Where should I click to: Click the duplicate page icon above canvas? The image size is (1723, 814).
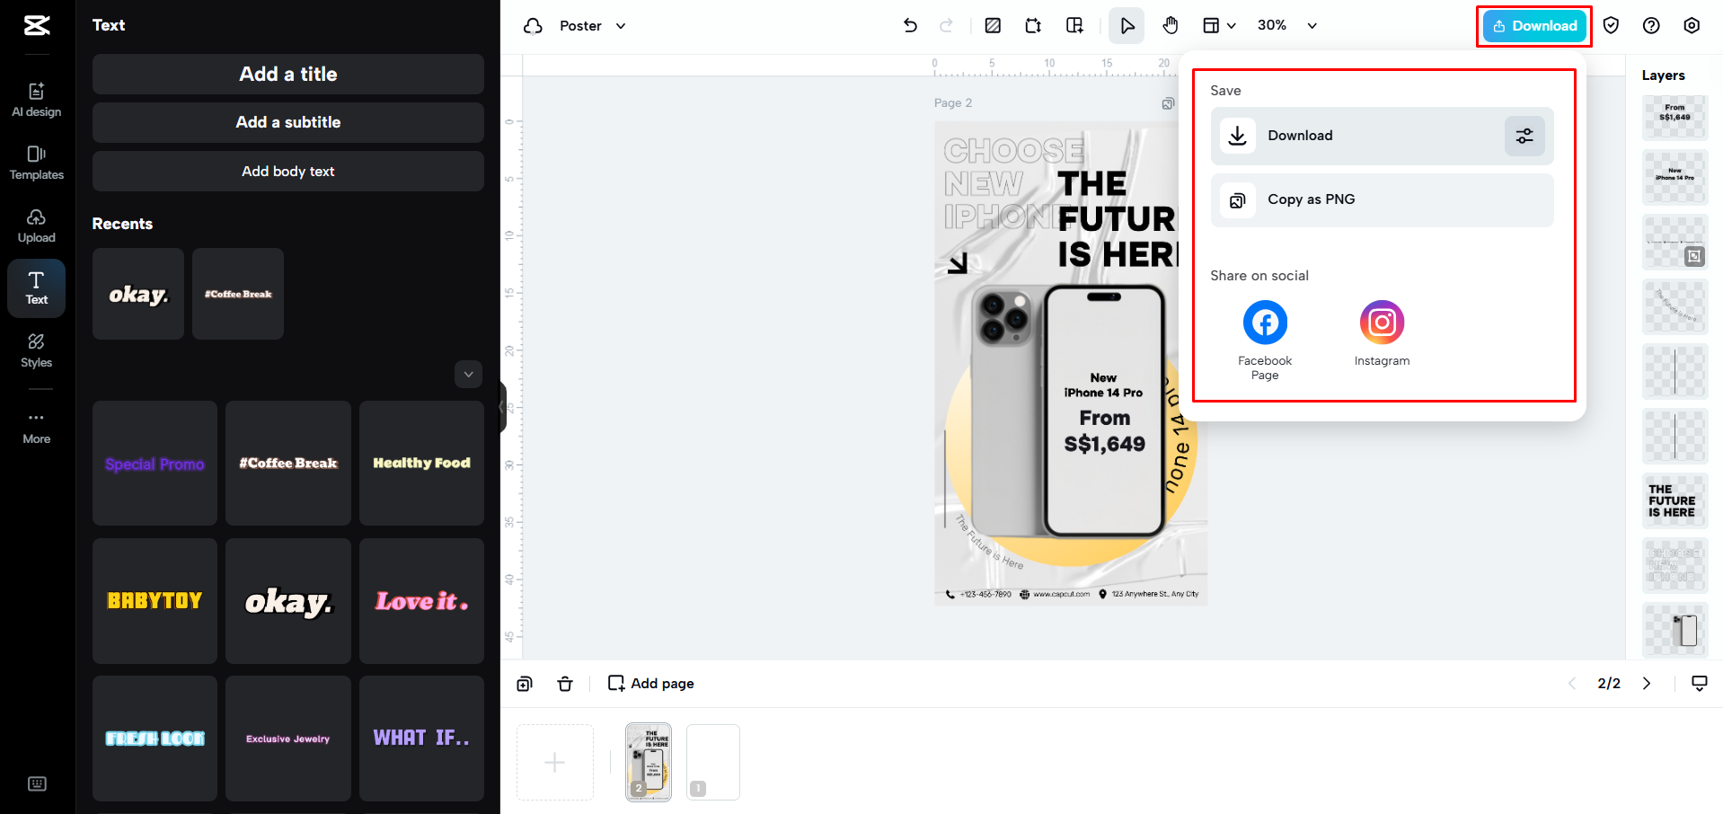click(x=1168, y=103)
